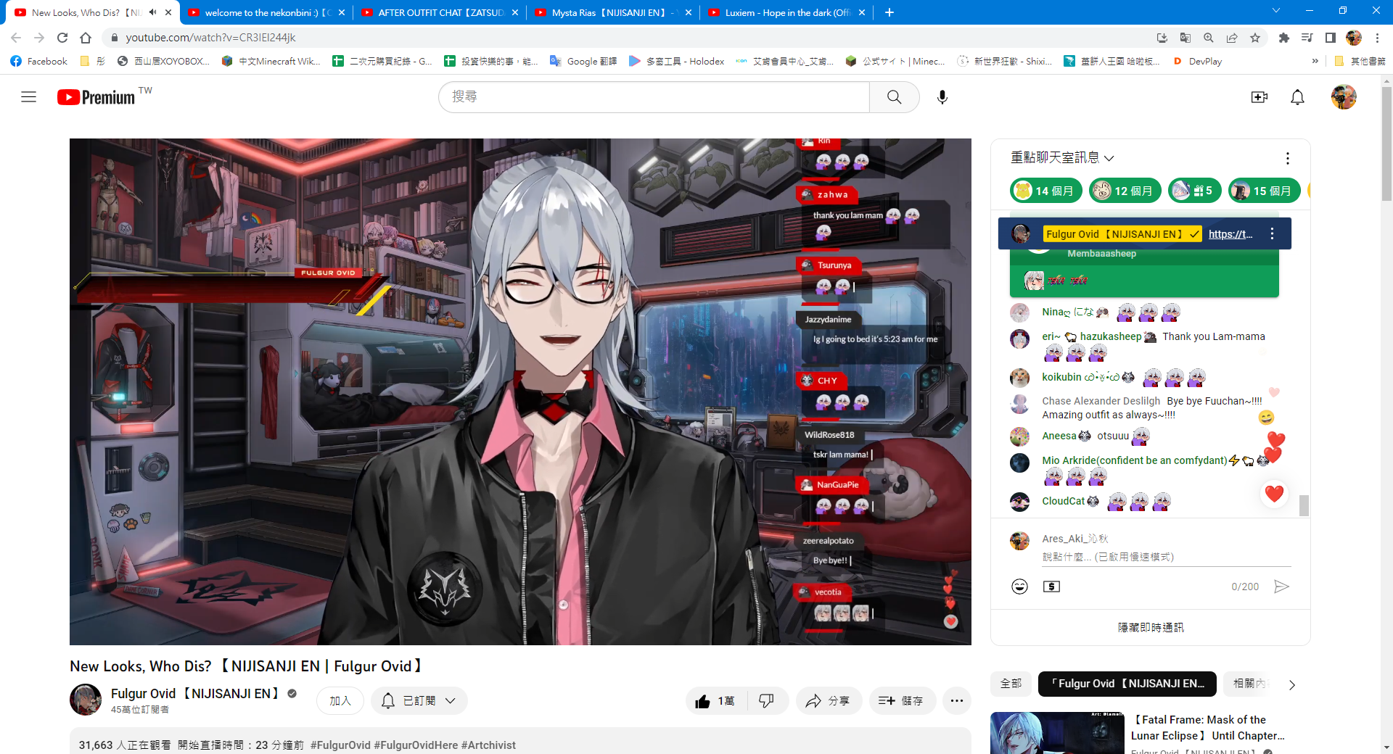1393x754 pixels.
Task: Open the Holodex bookmark
Action: click(x=676, y=62)
